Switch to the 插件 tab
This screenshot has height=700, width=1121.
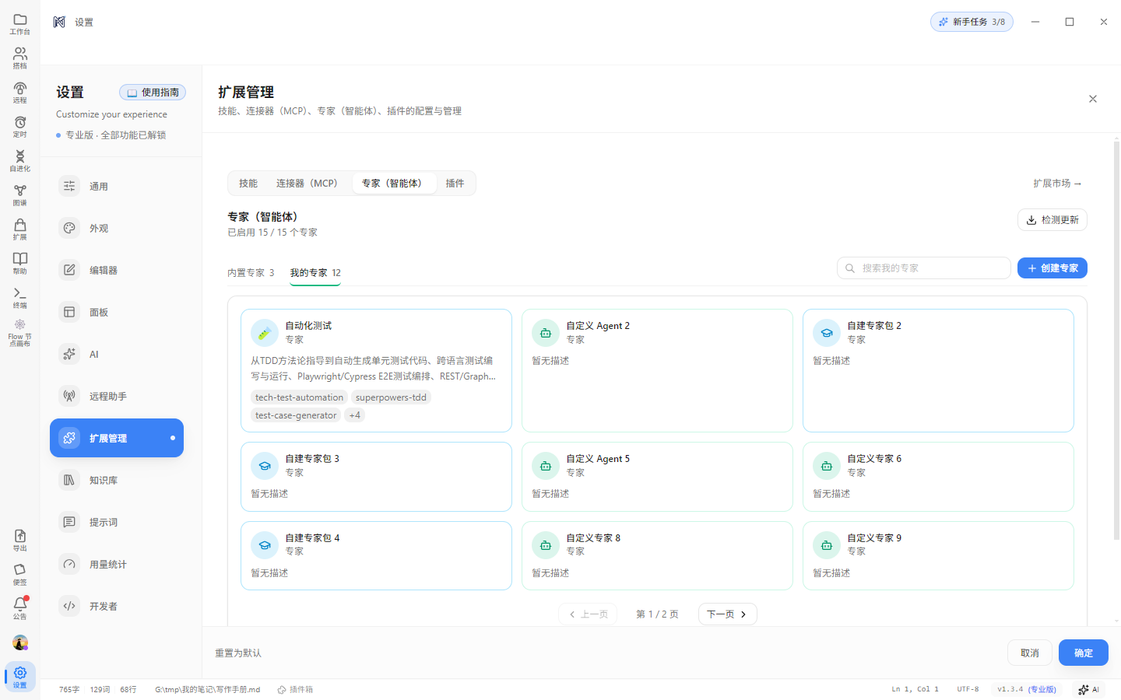tap(455, 184)
